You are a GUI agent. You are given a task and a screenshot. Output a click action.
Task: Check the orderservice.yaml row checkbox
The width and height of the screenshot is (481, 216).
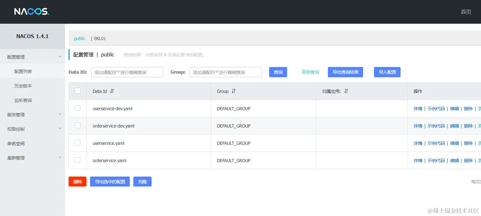pos(78,160)
